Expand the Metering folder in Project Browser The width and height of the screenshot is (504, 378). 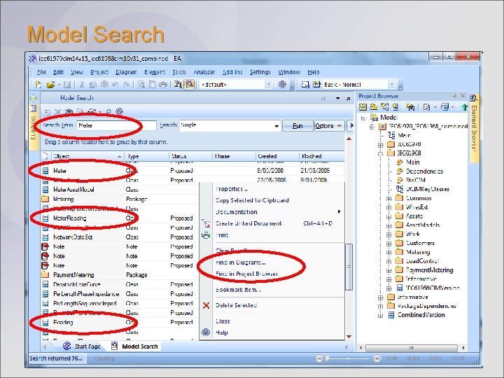[x=388, y=252]
